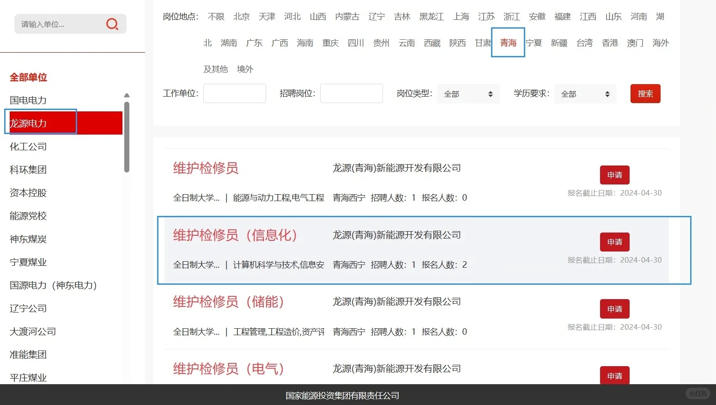Open the 维护检修员 job title
The image size is (716, 405).
pos(206,168)
